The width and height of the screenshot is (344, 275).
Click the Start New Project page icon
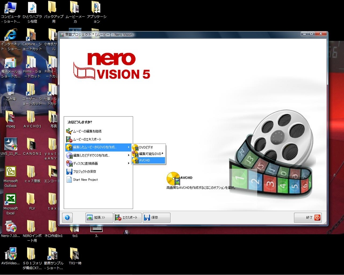coord(69,179)
